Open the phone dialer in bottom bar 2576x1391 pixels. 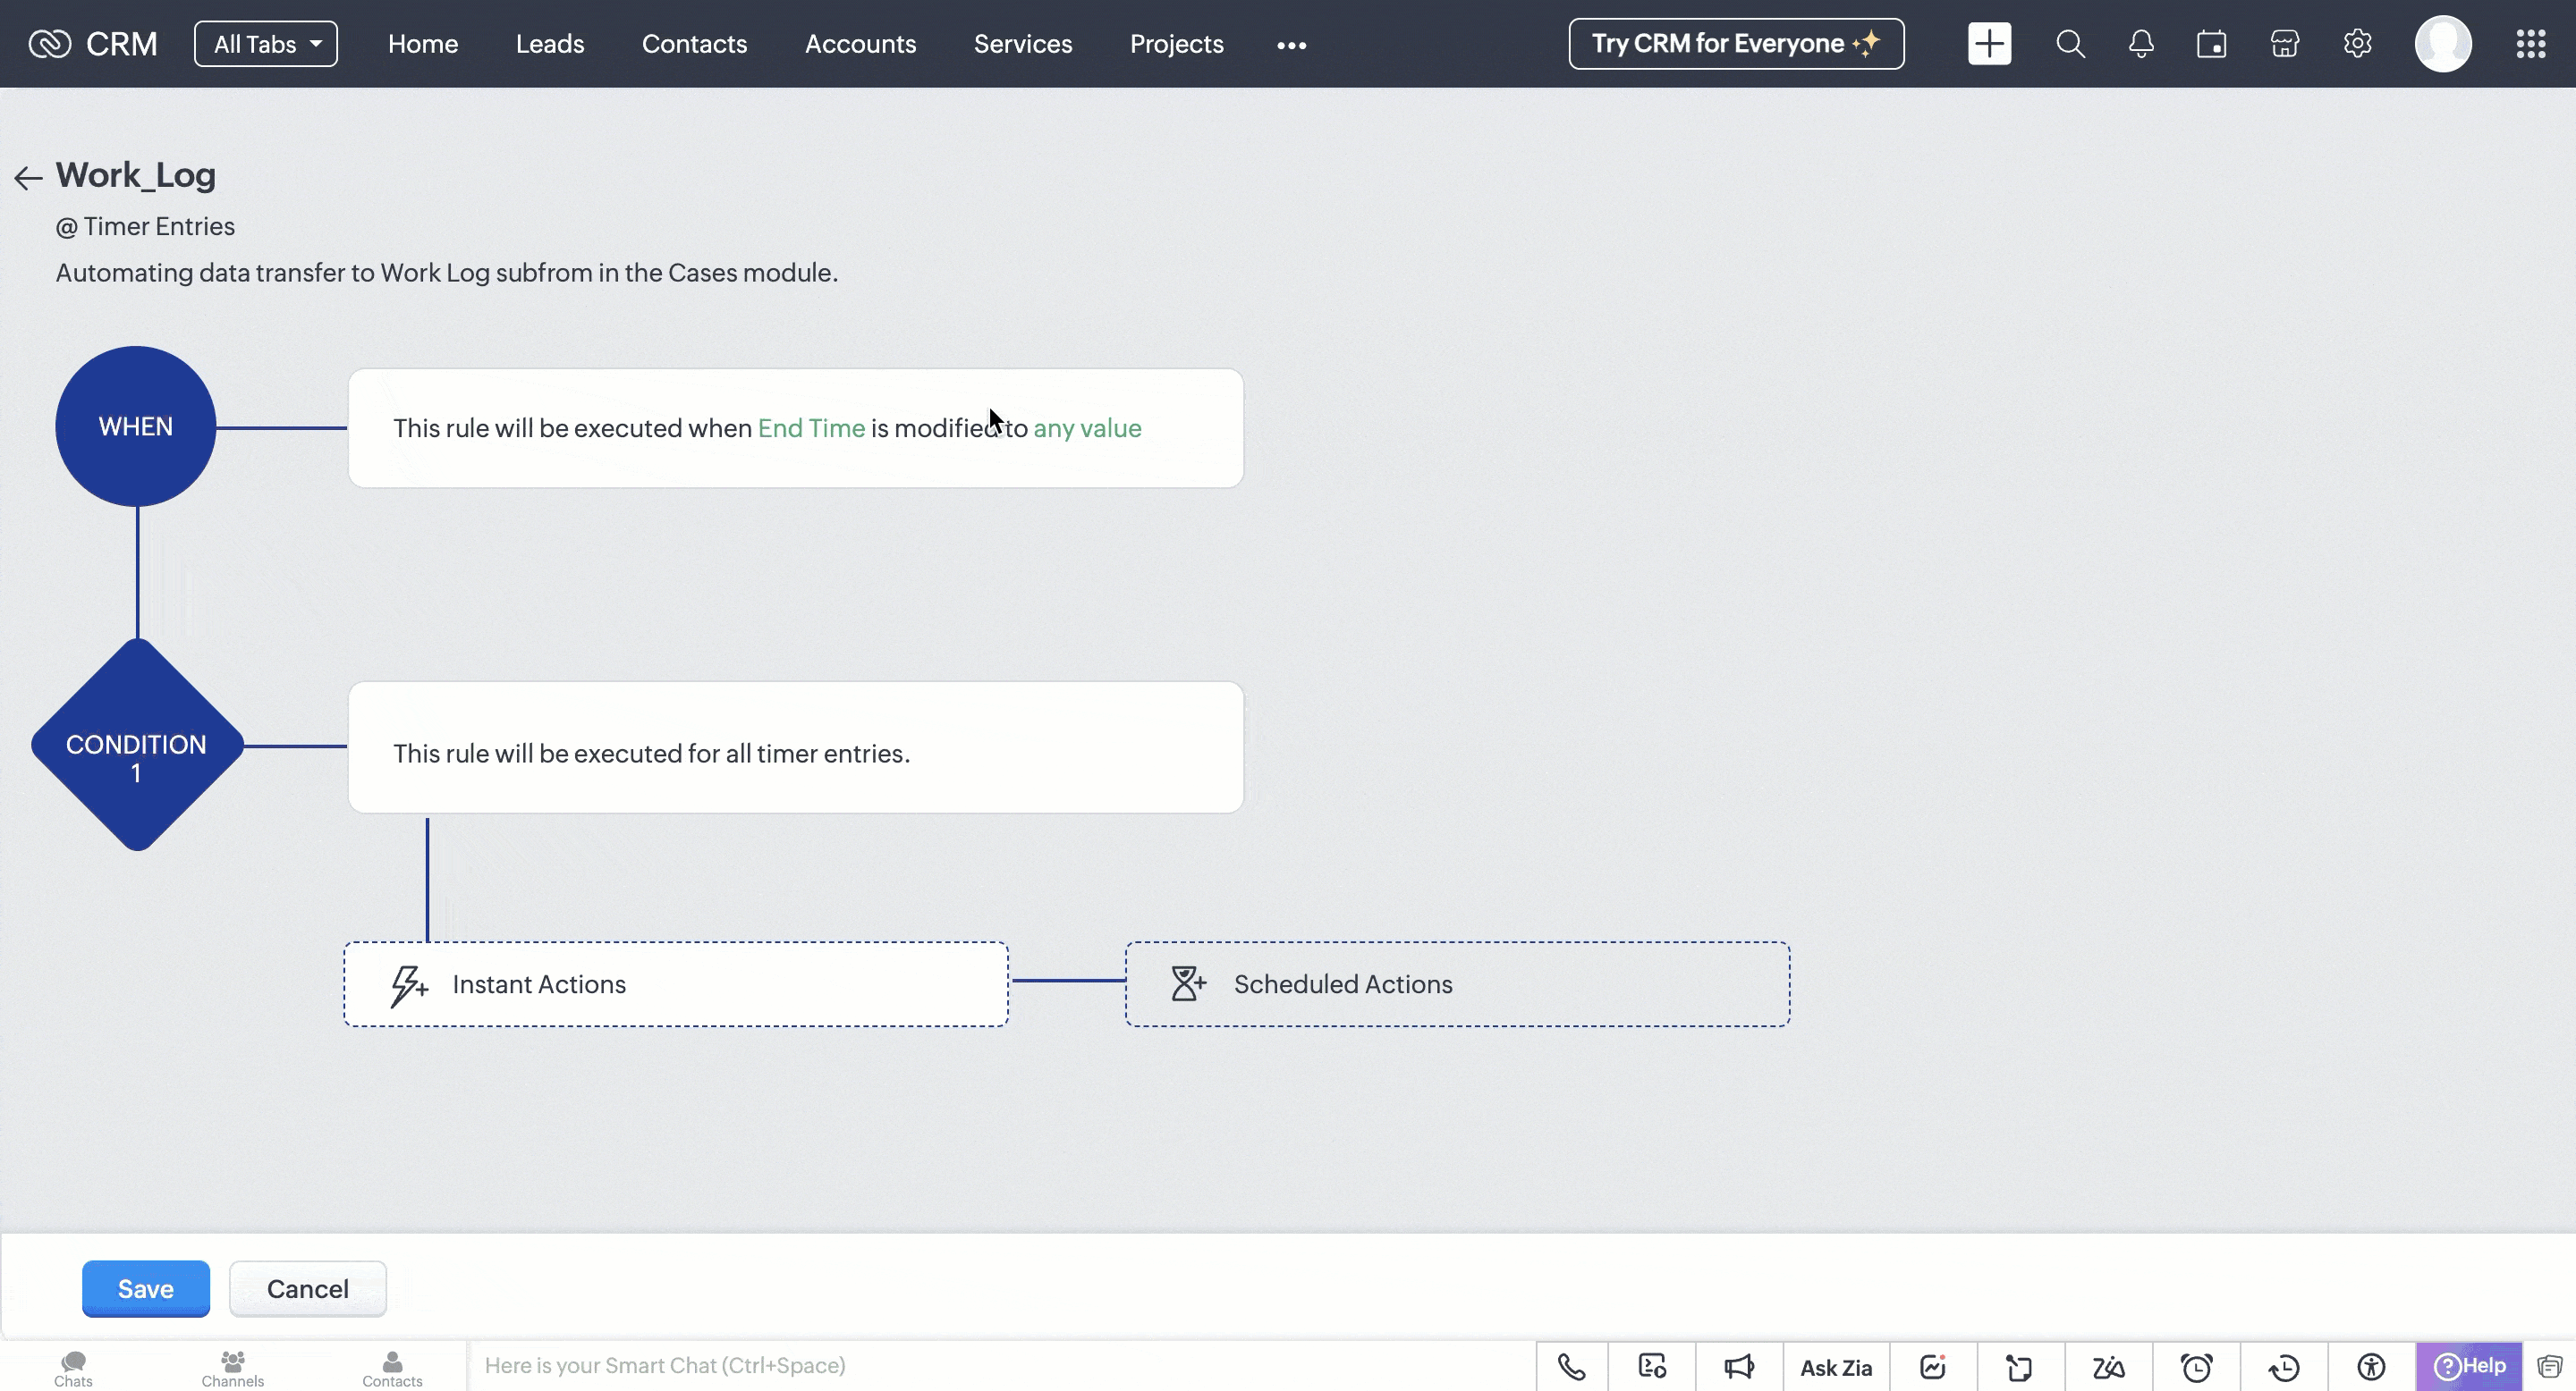1571,1367
